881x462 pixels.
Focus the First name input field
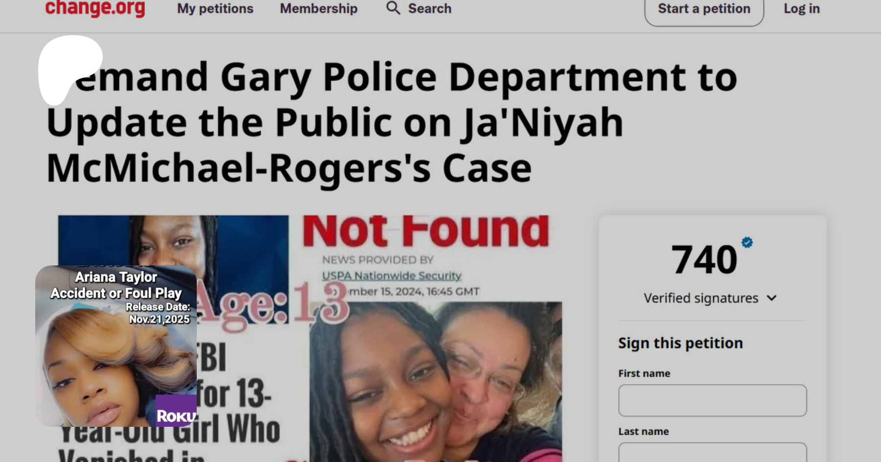click(712, 400)
